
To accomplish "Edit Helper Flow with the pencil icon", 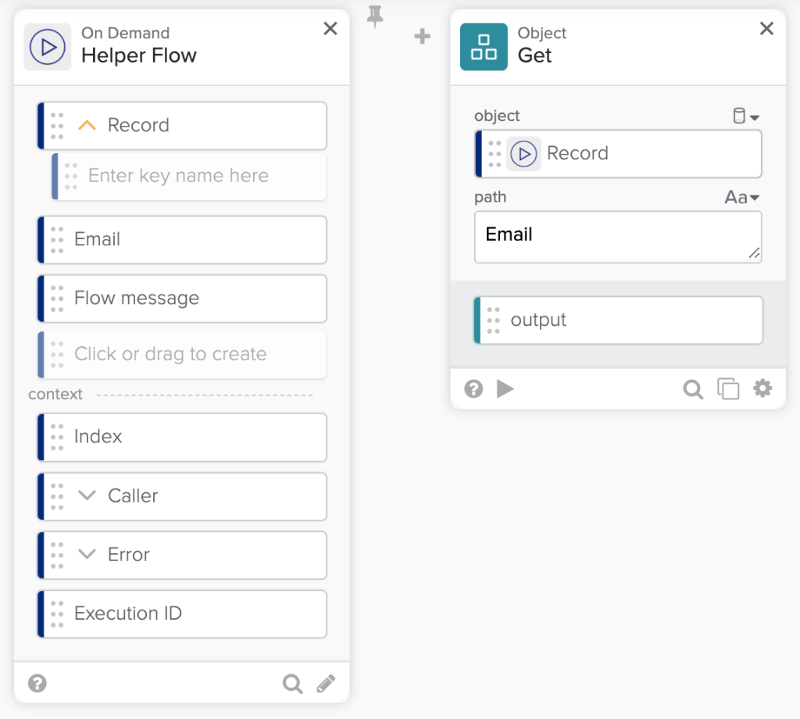I will tap(326, 685).
